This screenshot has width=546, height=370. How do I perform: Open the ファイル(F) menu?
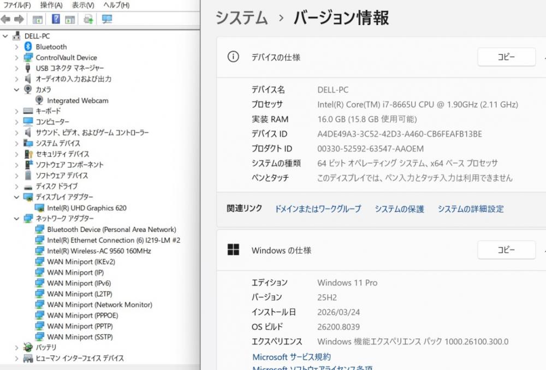tap(17, 5)
